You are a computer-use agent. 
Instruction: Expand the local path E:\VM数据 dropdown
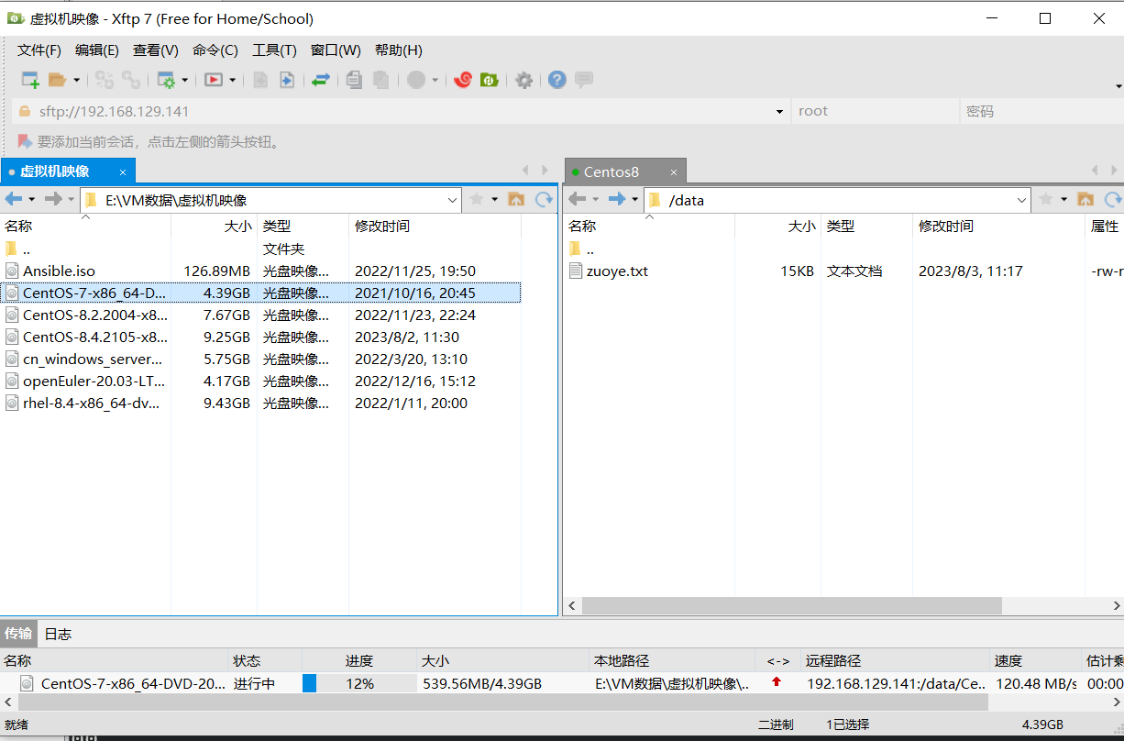pos(453,200)
